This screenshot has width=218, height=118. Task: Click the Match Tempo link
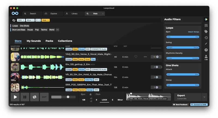point(193,32)
